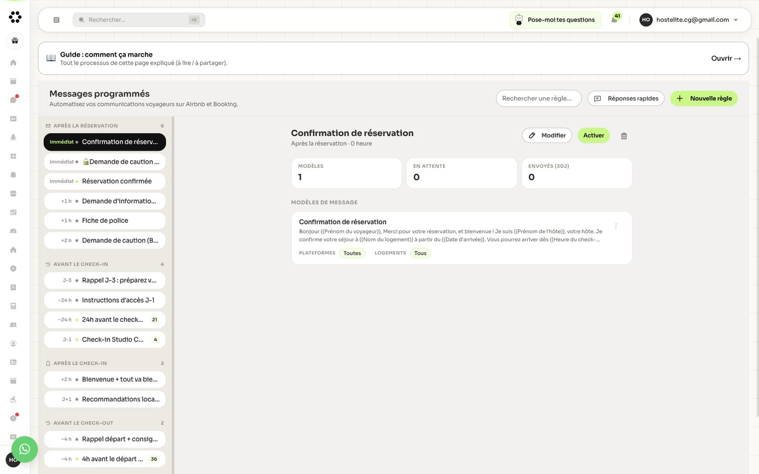Open the two-people team sidebar icon
759x474 pixels.
[x=14, y=324]
